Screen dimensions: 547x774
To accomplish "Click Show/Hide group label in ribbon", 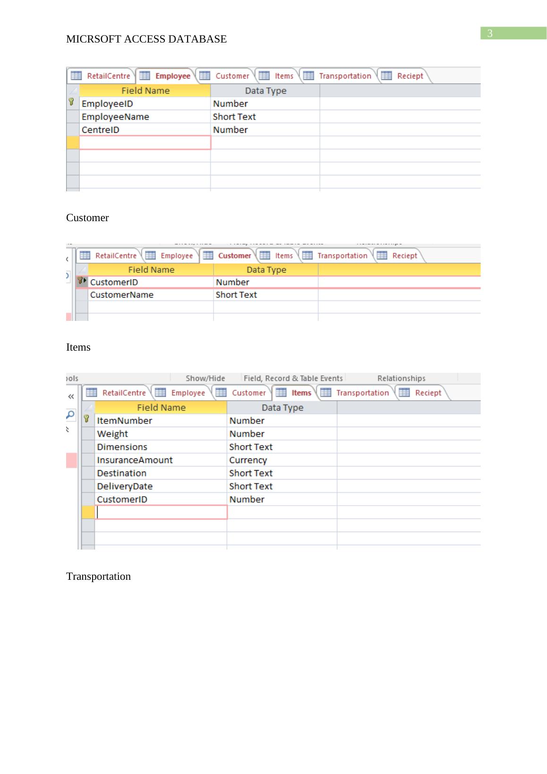I will (205, 378).
